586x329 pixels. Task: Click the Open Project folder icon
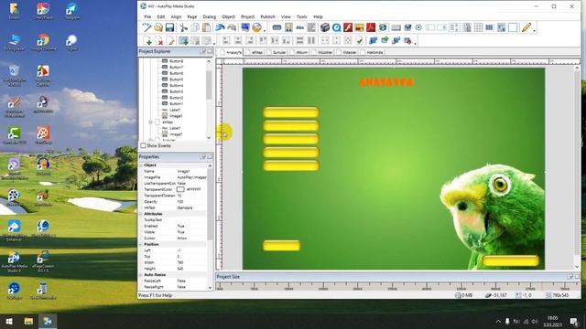click(158, 27)
